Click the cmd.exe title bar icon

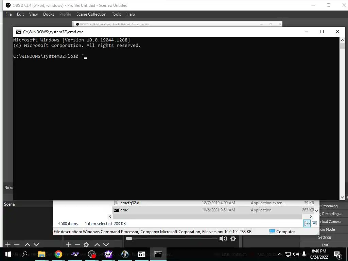pyautogui.click(x=19, y=32)
